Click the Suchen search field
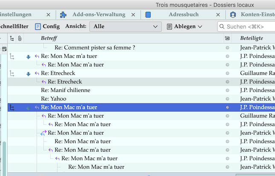This screenshot has height=176, width=275. pyautogui.click(x=247, y=26)
